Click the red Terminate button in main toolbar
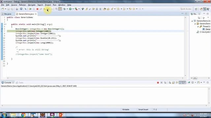This screenshot has height=118, width=211. click(37, 9)
